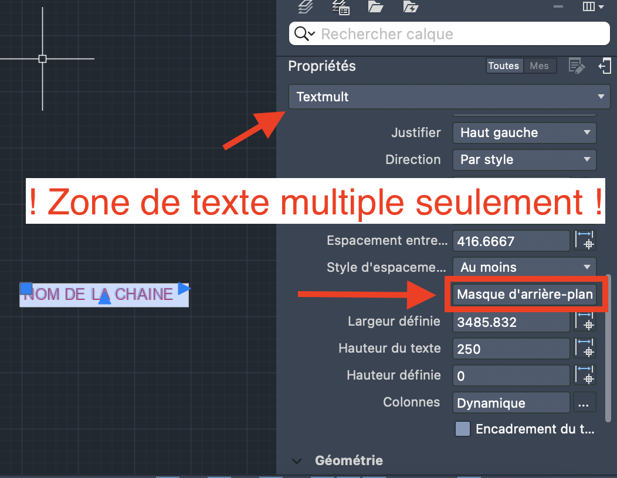Click the square top-left grip of the text
This screenshot has height=478, width=617.
26,288
